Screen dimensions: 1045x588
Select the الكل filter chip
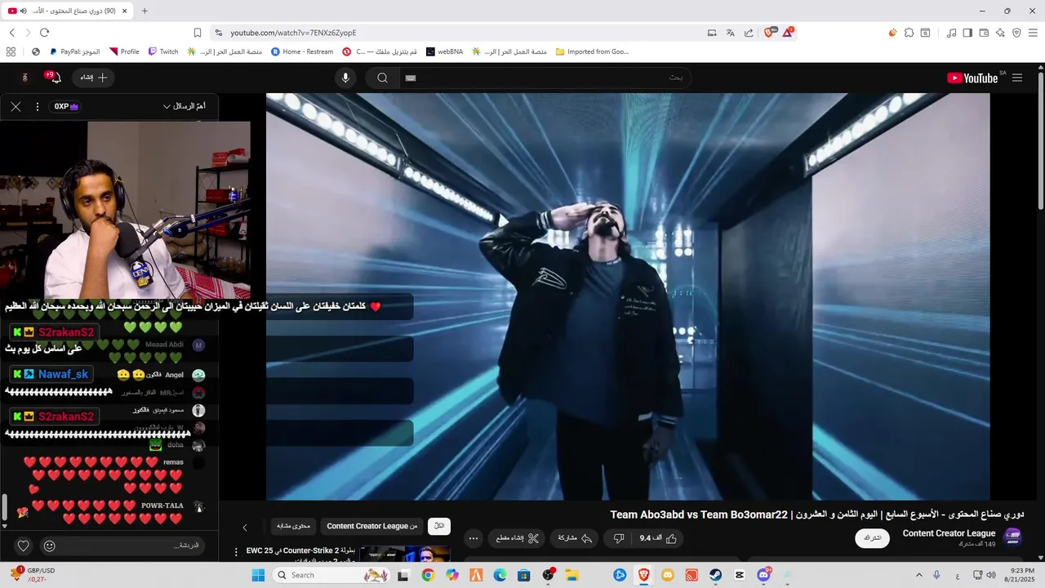[439, 526]
